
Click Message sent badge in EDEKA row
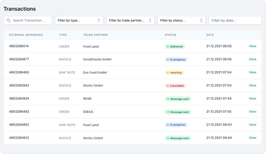178,112
